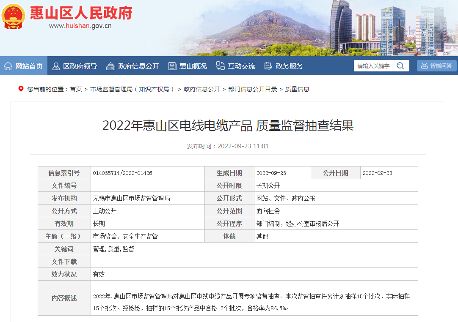Click the building icon beside 政府信息公开

(x=110, y=66)
